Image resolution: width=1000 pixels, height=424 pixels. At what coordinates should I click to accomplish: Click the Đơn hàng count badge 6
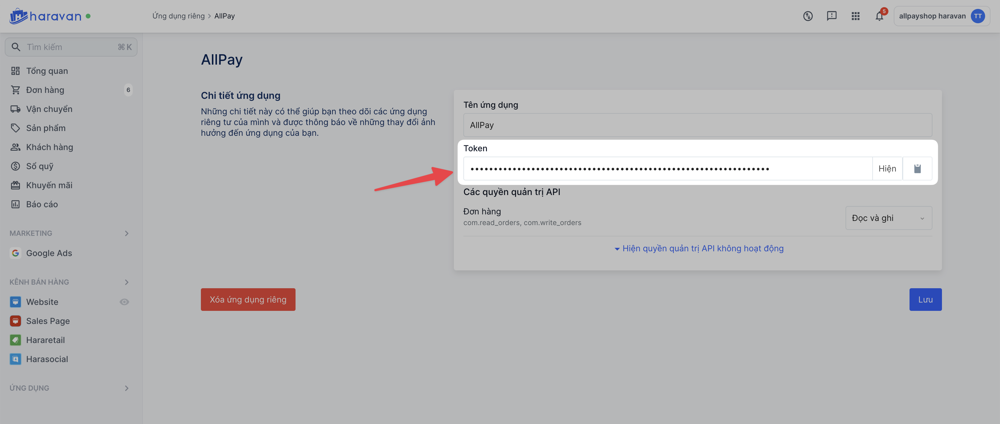(x=128, y=90)
